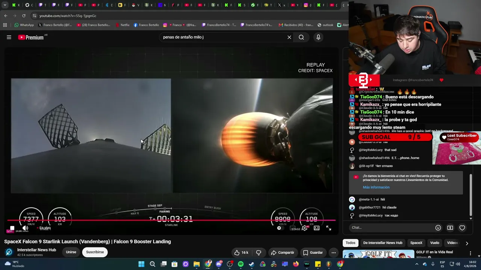Click the address bar URL
The width and height of the screenshot is (481, 270).
pyautogui.click(x=68, y=16)
